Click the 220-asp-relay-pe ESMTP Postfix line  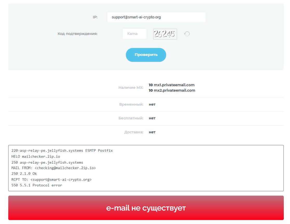coord(62,150)
